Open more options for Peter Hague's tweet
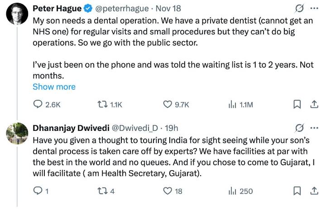Viewport: 326px width, 209px height. (x=313, y=9)
